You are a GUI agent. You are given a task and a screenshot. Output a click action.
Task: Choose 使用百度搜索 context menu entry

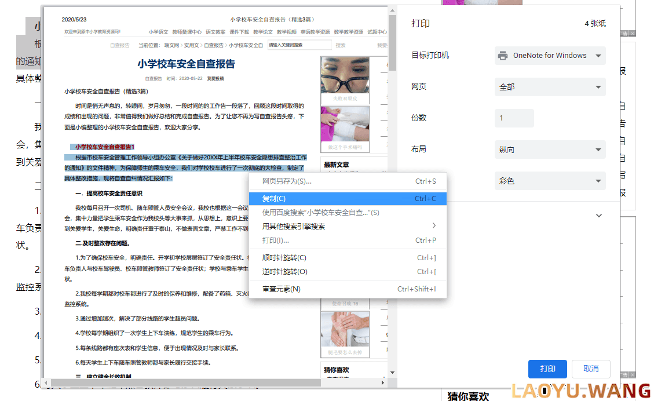point(348,213)
